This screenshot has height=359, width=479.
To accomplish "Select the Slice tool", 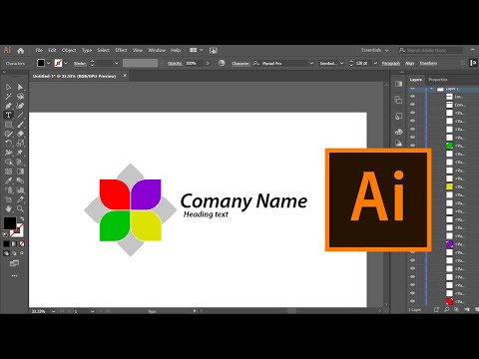I will [20, 199].
